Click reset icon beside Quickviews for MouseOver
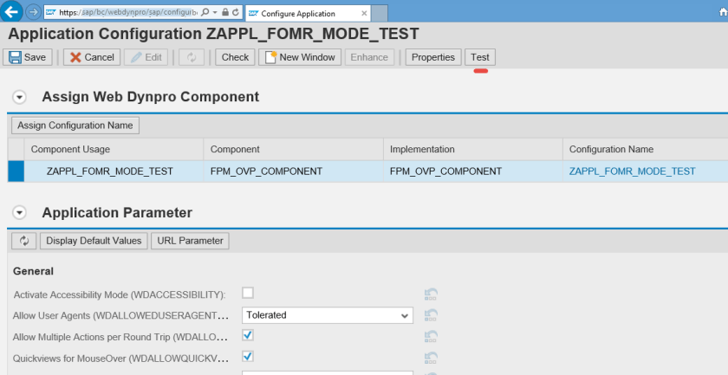The image size is (728, 375). pos(431,357)
